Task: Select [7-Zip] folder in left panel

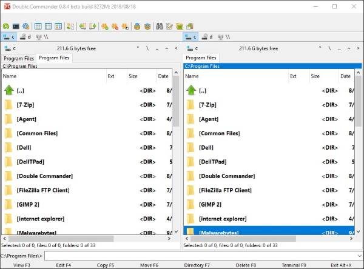Action: 87,105
